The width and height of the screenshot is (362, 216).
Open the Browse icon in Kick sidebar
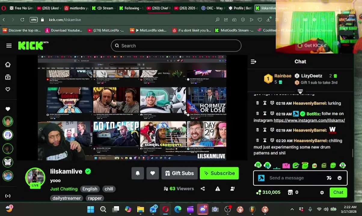(8, 77)
